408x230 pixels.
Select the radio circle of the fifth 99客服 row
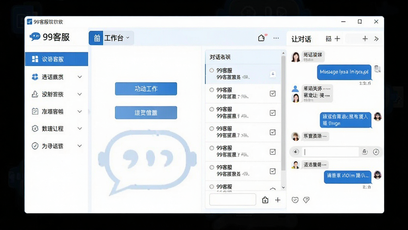coord(212,148)
